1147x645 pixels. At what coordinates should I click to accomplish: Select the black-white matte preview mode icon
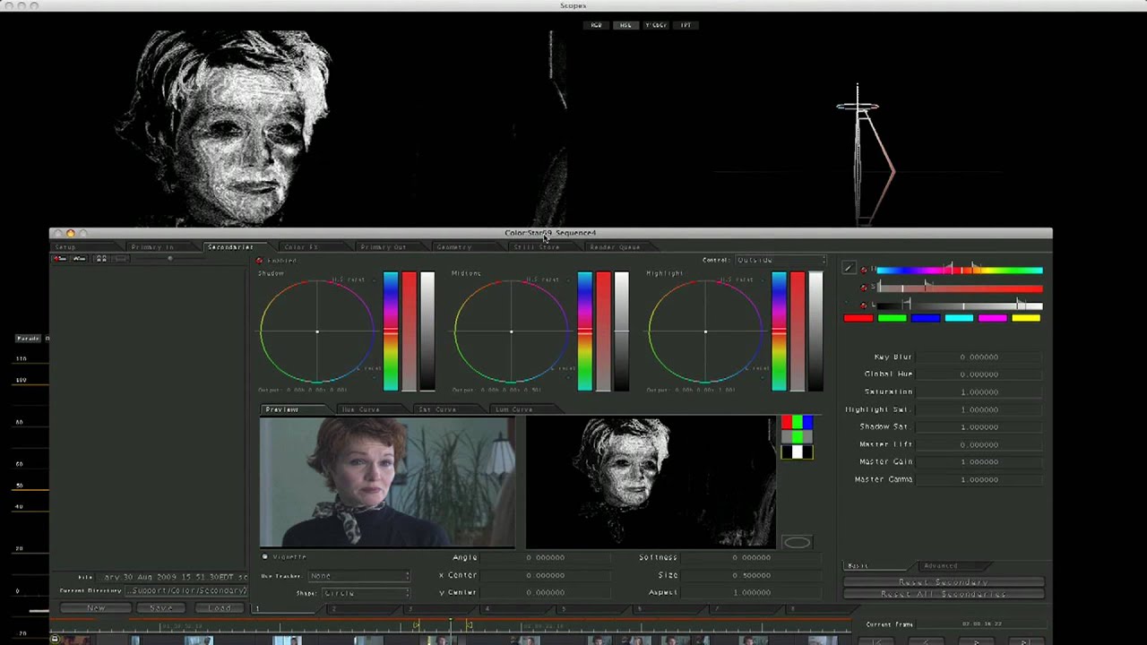click(x=797, y=451)
